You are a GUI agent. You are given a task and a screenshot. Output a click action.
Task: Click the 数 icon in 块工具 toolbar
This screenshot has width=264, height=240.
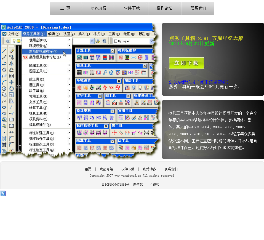point(140,148)
